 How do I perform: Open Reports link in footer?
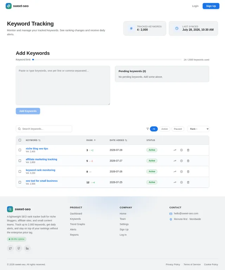(74, 235)
